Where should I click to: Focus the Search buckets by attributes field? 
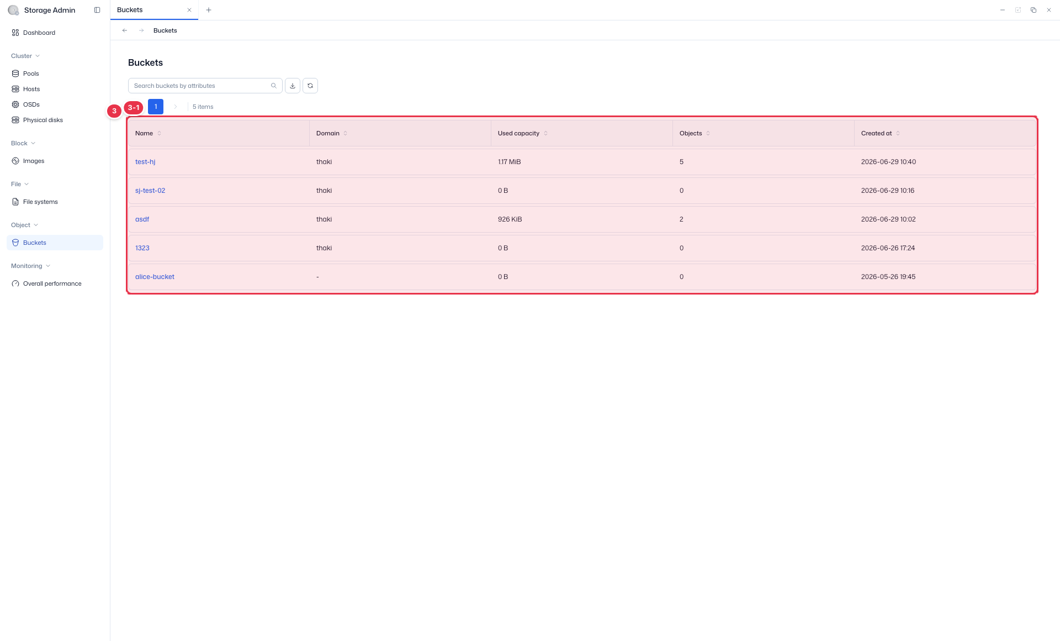point(201,86)
